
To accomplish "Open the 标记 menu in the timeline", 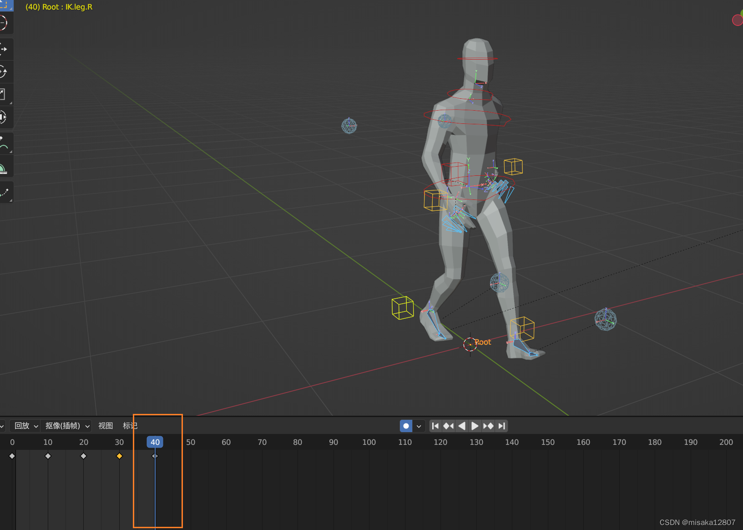I will pos(130,426).
